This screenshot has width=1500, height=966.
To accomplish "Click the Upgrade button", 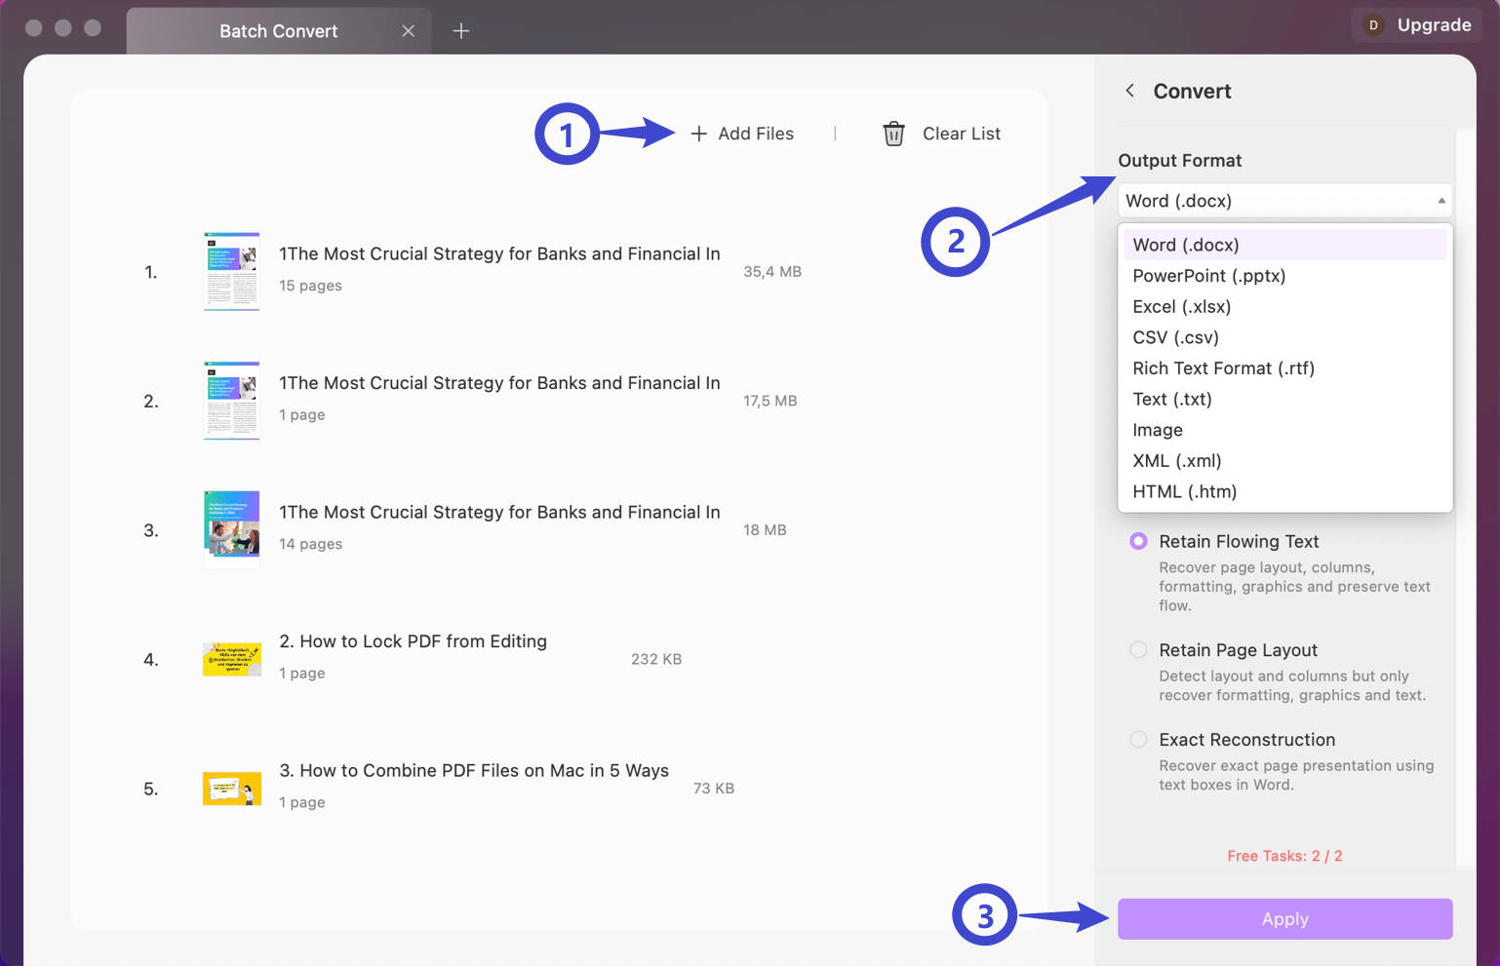I will click(x=1433, y=25).
